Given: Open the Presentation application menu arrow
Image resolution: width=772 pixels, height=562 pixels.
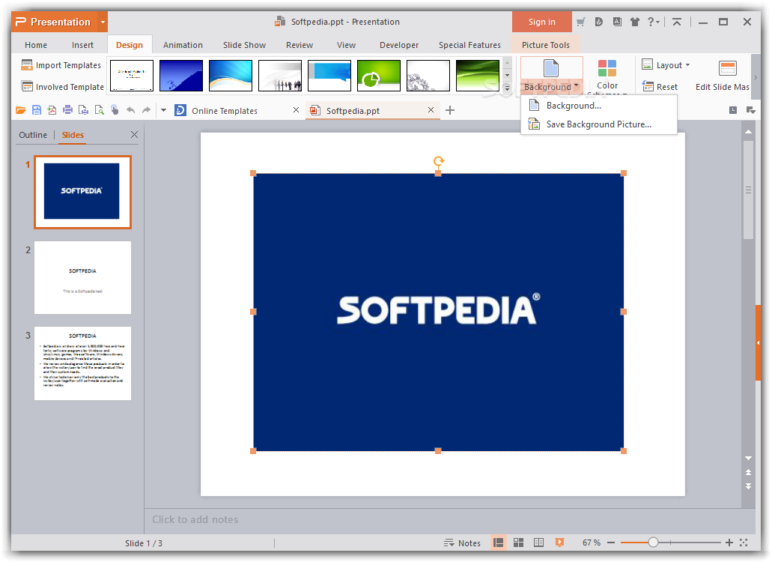Looking at the screenshot, I should point(103,22).
